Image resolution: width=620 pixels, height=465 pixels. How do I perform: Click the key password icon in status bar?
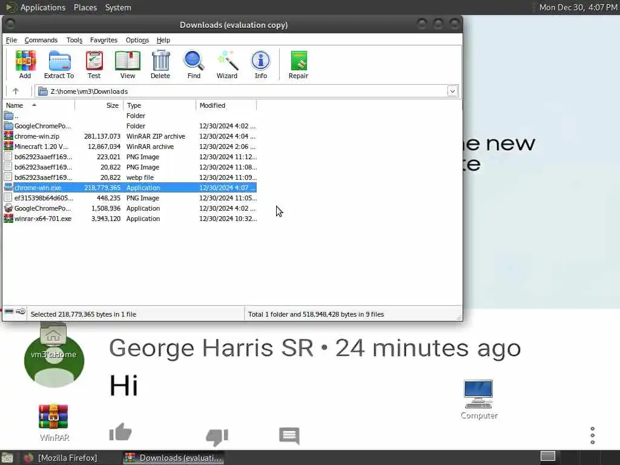[x=21, y=312]
